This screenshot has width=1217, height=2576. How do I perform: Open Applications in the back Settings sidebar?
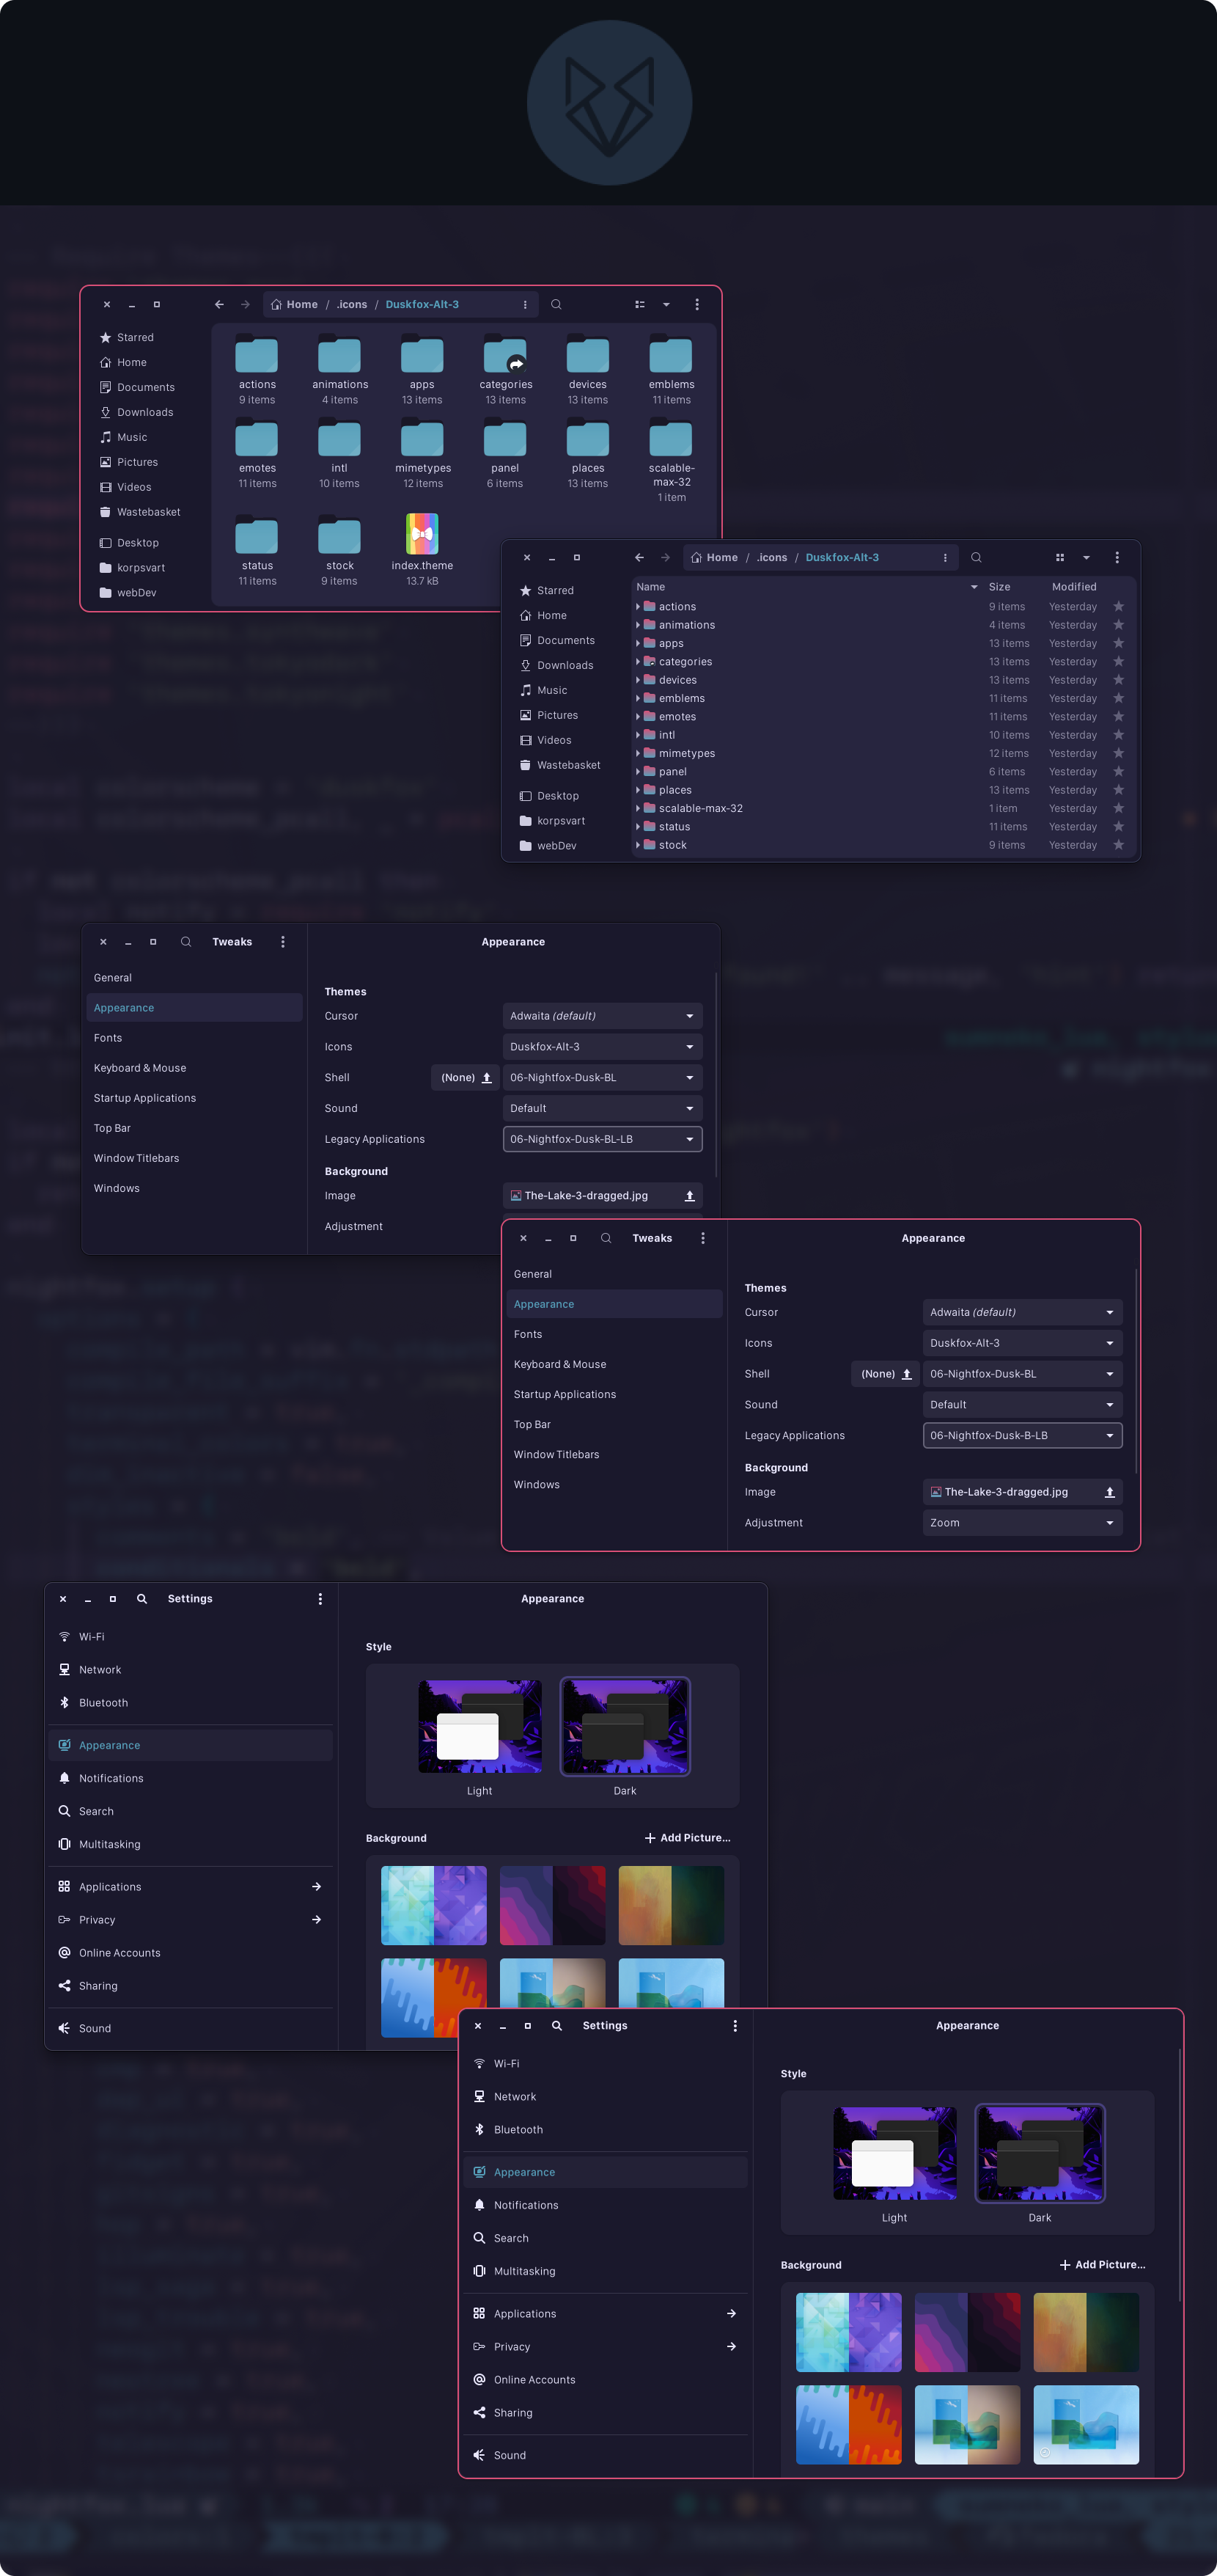[191, 1887]
